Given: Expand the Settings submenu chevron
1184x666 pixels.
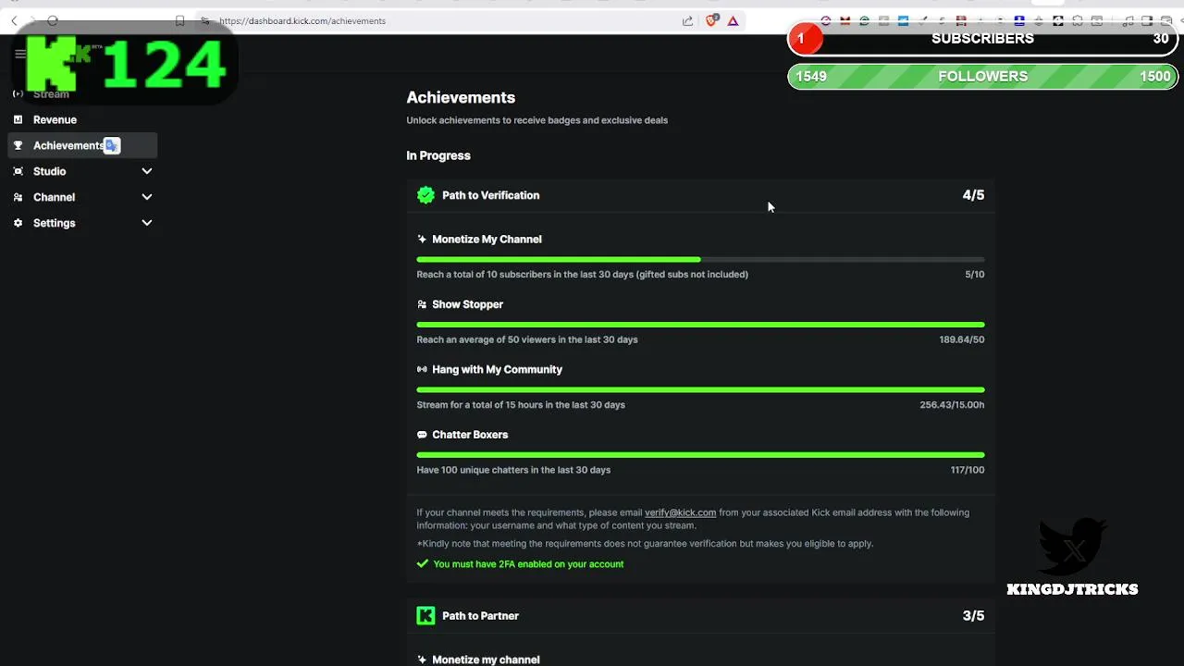Looking at the screenshot, I should tap(146, 223).
